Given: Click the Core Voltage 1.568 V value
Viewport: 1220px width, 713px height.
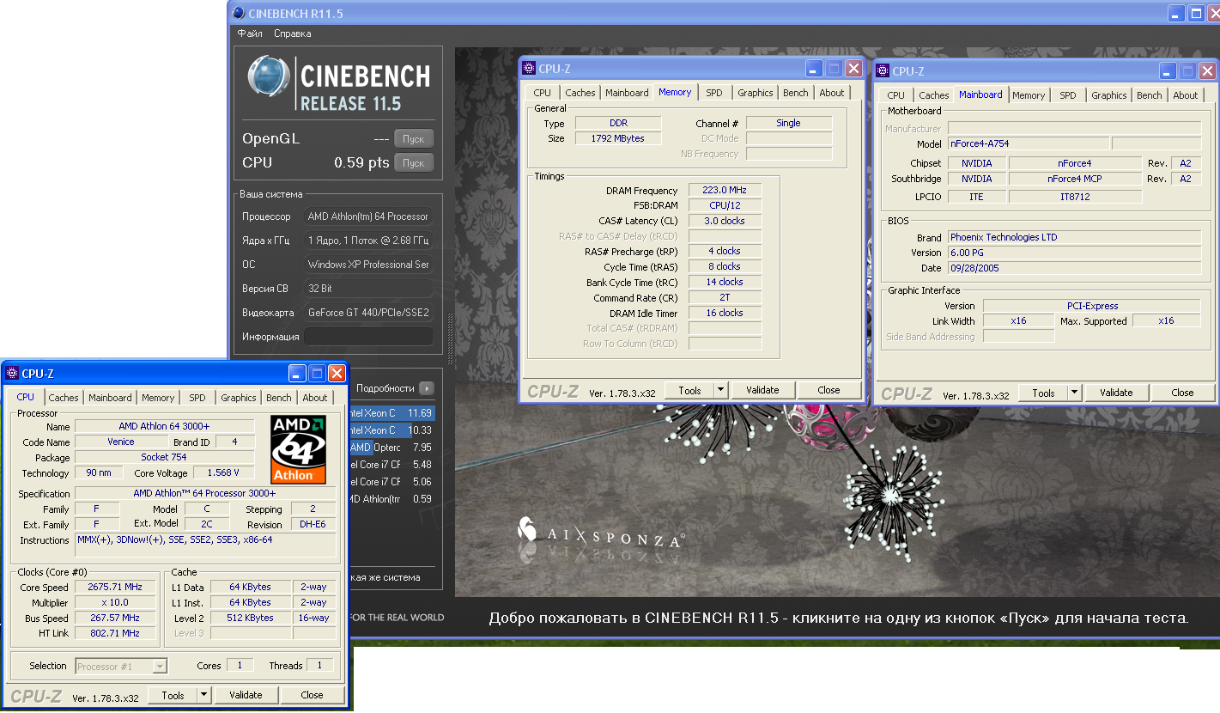Looking at the screenshot, I should tap(224, 472).
